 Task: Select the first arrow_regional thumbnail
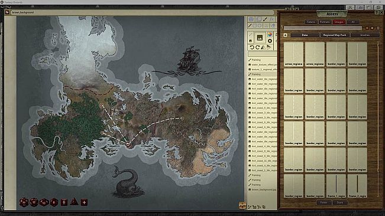293,54
